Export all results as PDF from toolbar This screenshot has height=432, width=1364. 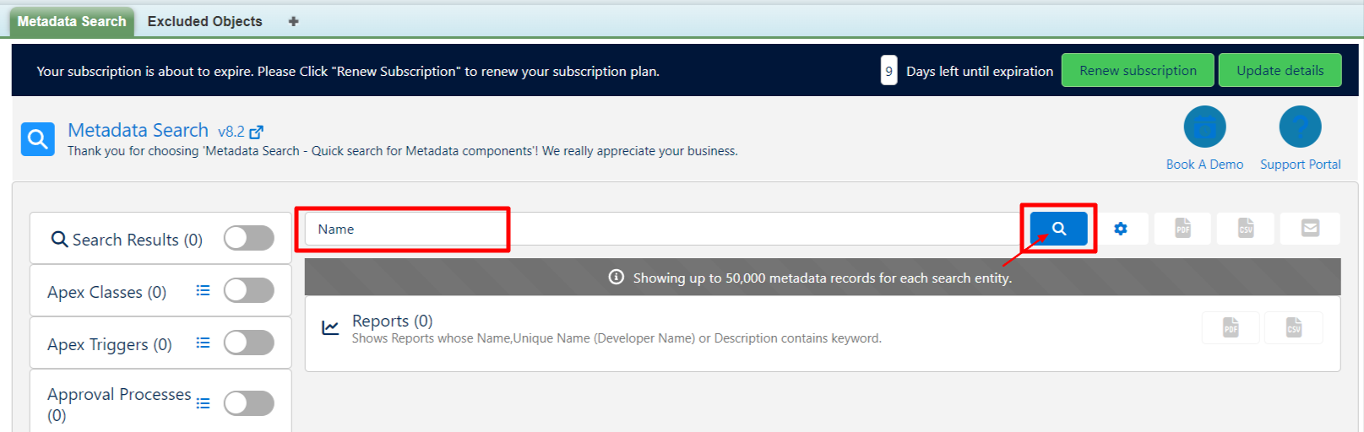coord(1183,229)
